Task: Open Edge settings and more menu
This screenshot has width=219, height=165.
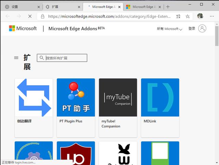Action: pyautogui.click(x=212, y=16)
